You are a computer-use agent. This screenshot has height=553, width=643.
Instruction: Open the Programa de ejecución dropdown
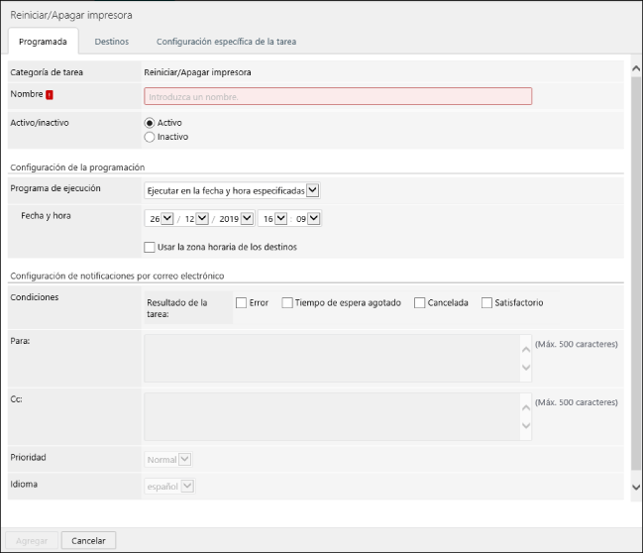click(232, 190)
